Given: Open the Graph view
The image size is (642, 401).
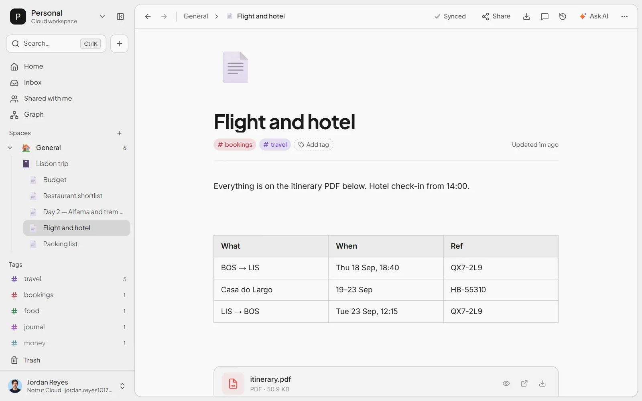Looking at the screenshot, I should 67,115.
